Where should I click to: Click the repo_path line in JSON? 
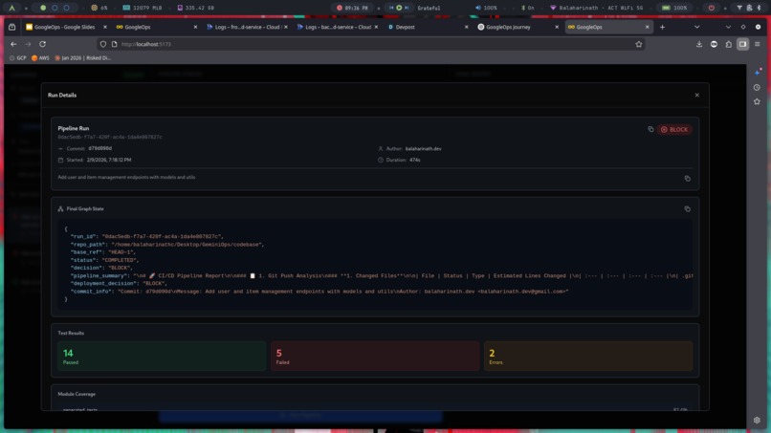tap(167, 245)
